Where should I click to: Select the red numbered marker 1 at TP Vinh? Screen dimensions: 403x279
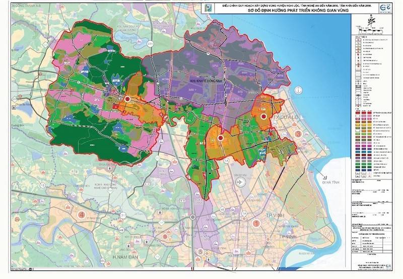[256, 223]
